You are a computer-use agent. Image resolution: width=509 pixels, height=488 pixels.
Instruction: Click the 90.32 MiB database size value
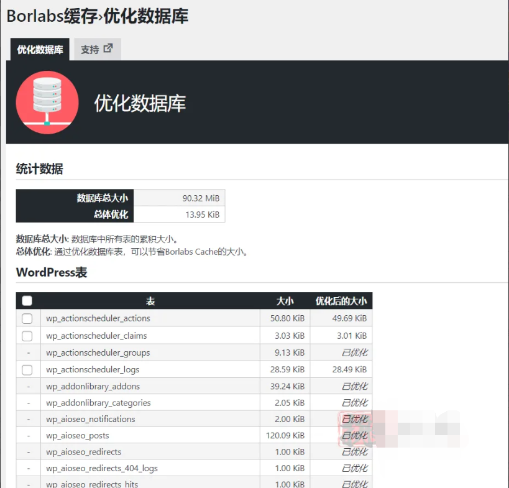click(x=201, y=198)
